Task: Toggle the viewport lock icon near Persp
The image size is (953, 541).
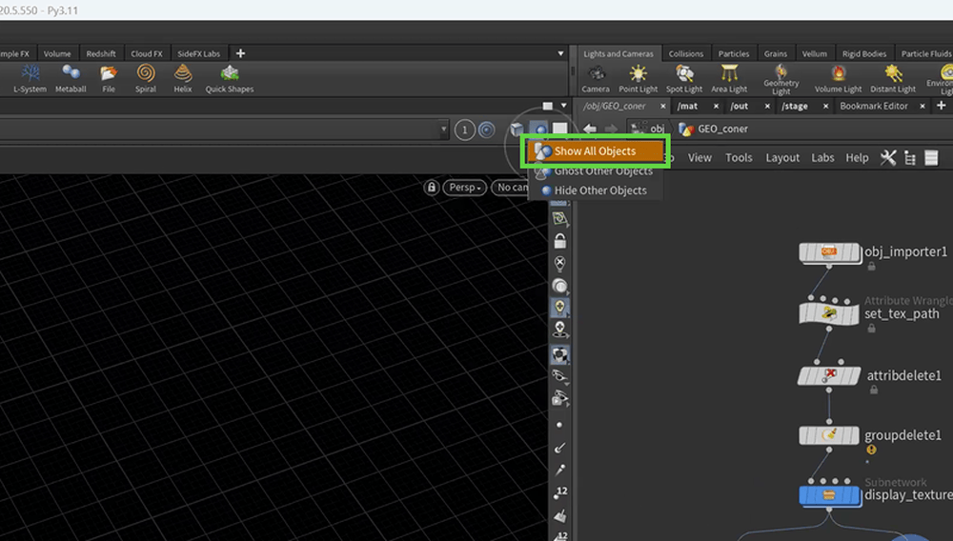Action: (432, 188)
